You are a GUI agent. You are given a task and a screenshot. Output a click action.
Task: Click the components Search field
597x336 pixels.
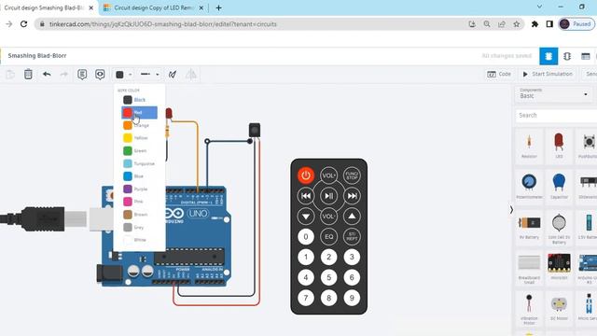tap(556, 115)
